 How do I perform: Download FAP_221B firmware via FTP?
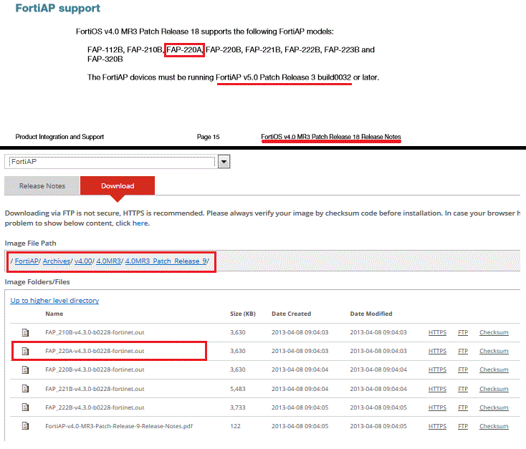click(463, 389)
